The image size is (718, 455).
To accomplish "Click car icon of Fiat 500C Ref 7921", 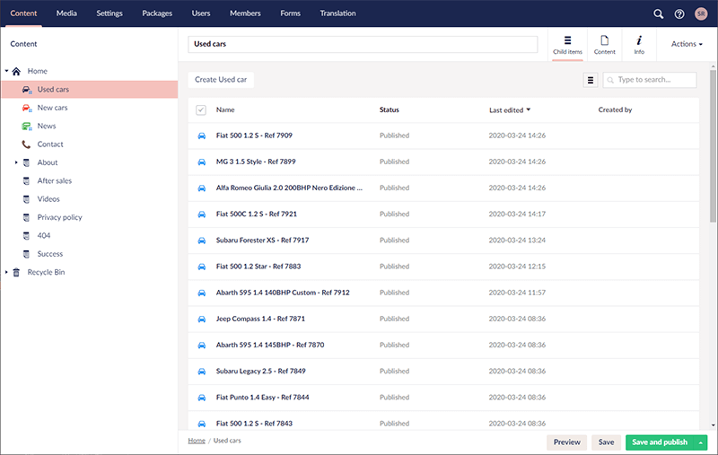I will [201, 214].
